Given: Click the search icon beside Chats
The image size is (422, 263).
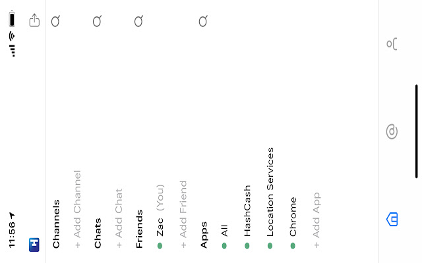Looking at the screenshot, I should (x=97, y=21).
